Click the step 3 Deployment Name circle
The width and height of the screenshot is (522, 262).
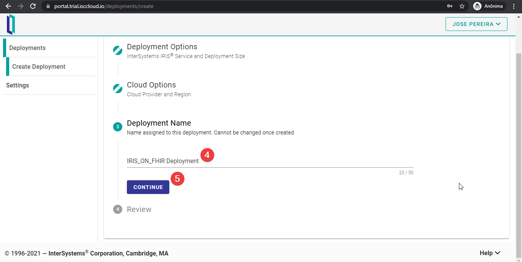coord(118,126)
